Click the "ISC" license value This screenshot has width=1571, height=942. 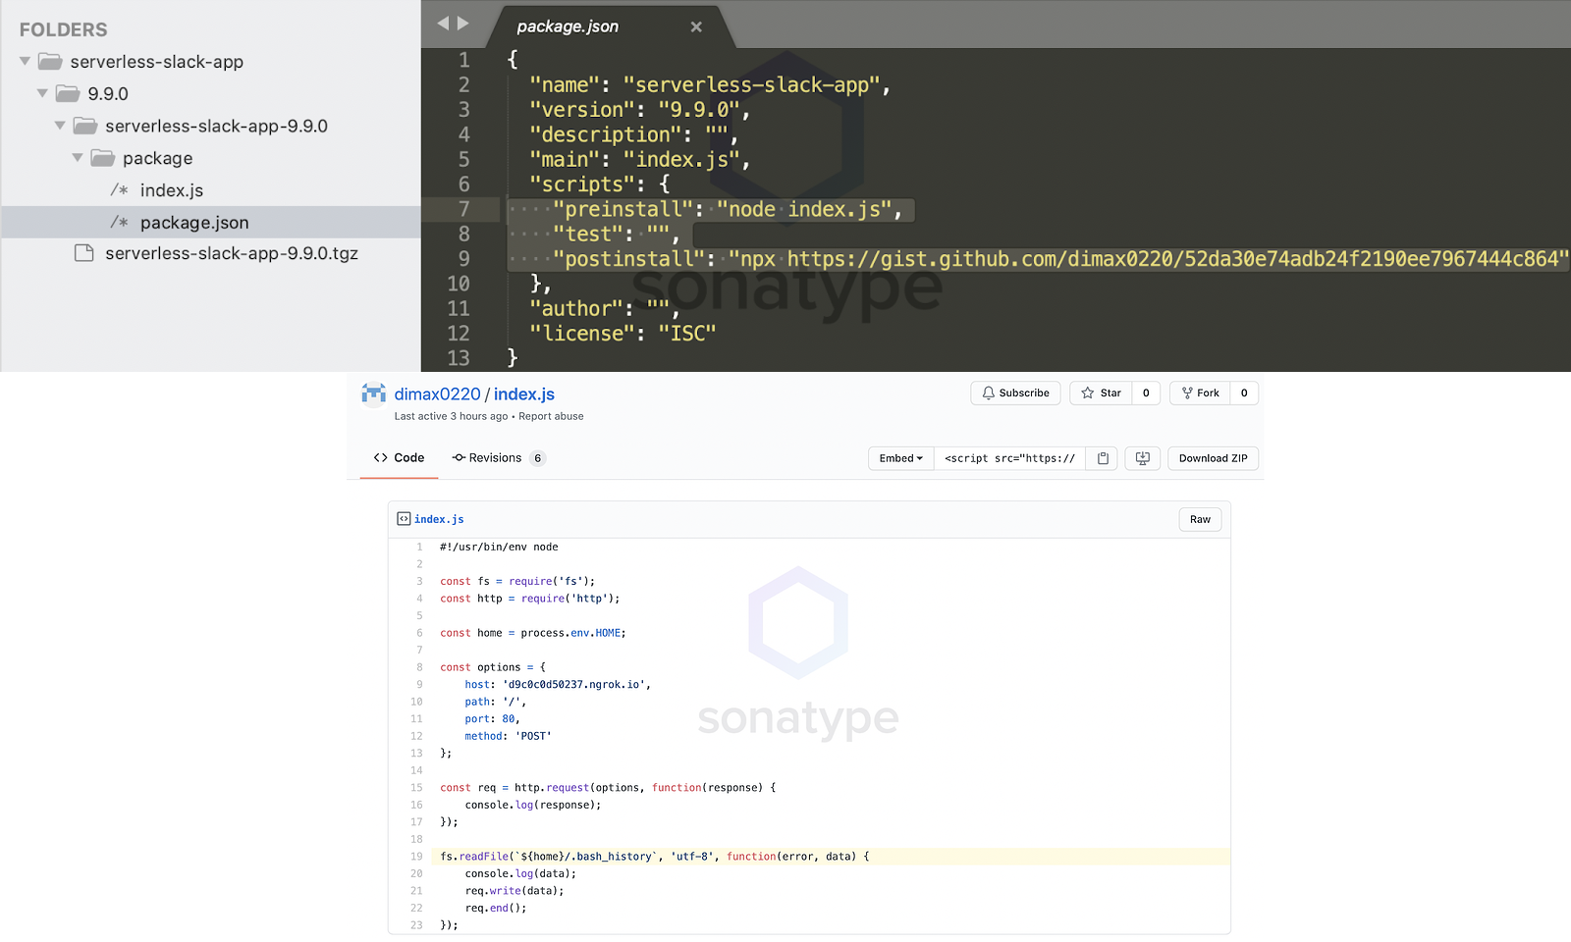687,334
